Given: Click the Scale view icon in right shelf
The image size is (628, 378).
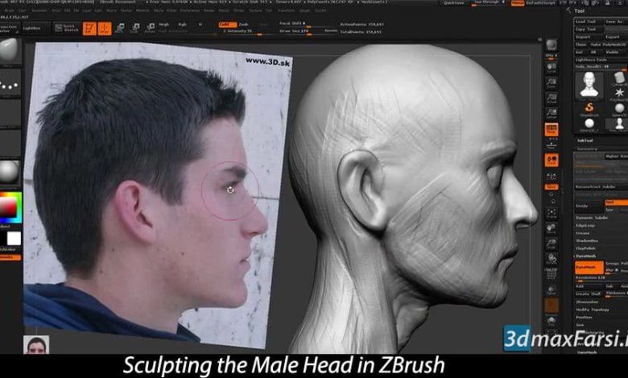Looking at the screenshot, I should [552, 244].
